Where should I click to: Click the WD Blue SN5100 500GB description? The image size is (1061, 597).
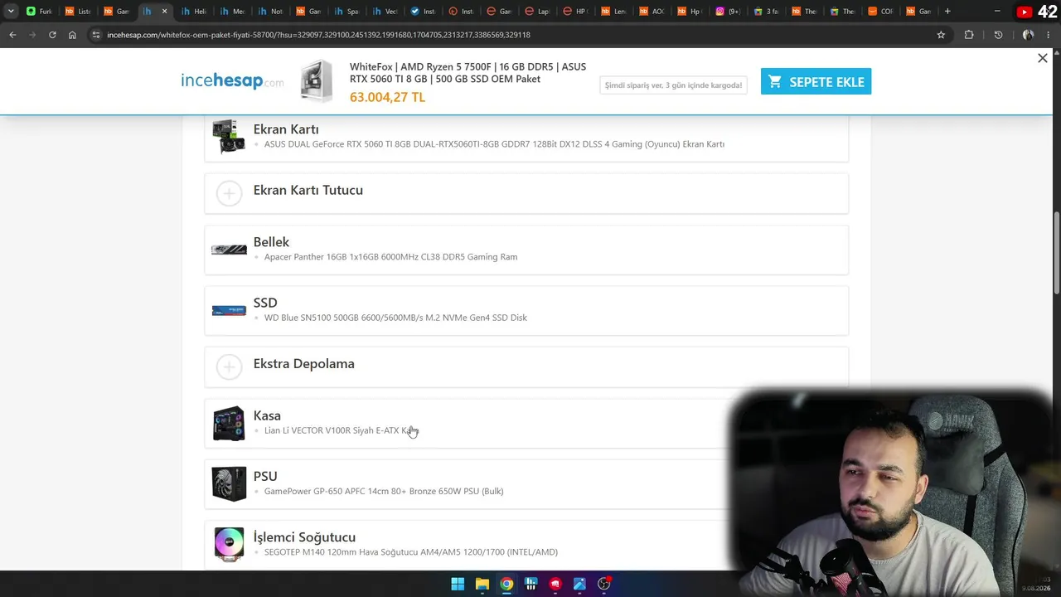(395, 318)
